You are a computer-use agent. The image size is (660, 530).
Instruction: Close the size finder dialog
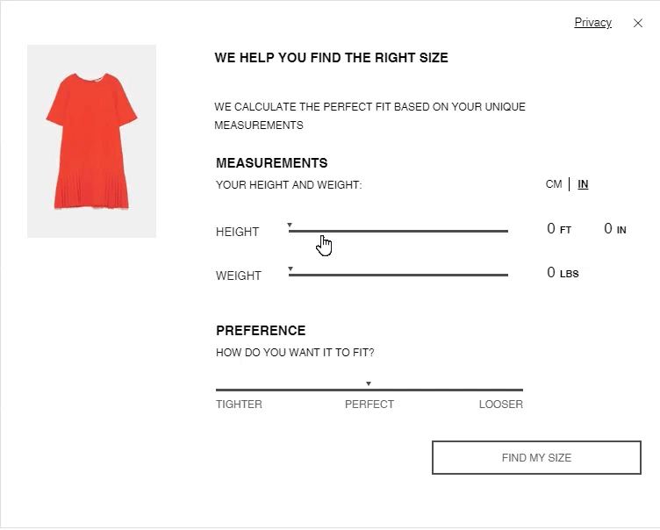click(x=638, y=24)
